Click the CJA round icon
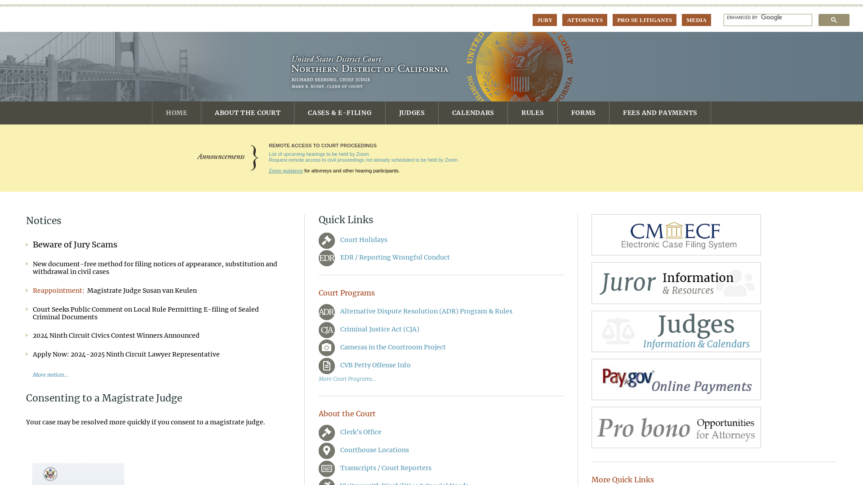Image resolution: width=863 pixels, height=485 pixels. (327, 330)
